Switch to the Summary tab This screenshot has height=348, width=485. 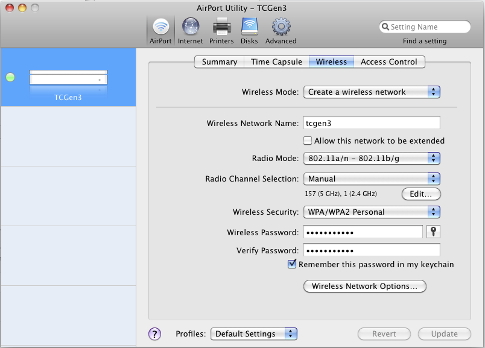point(219,62)
